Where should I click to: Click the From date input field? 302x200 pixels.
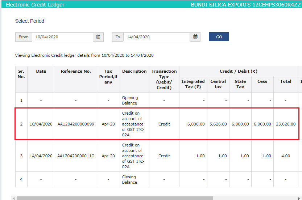(62, 37)
